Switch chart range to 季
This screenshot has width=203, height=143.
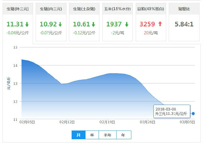[92, 135]
